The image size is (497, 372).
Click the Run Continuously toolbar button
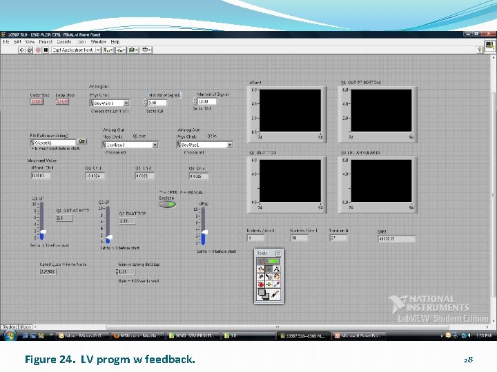tap(30, 50)
